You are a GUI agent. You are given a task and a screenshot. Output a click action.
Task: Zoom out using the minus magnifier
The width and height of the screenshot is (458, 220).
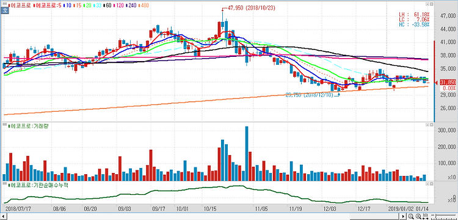[x=411, y=216]
